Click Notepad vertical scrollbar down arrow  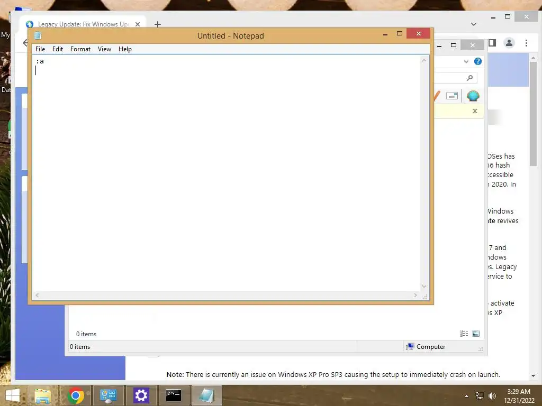[424, 287]
